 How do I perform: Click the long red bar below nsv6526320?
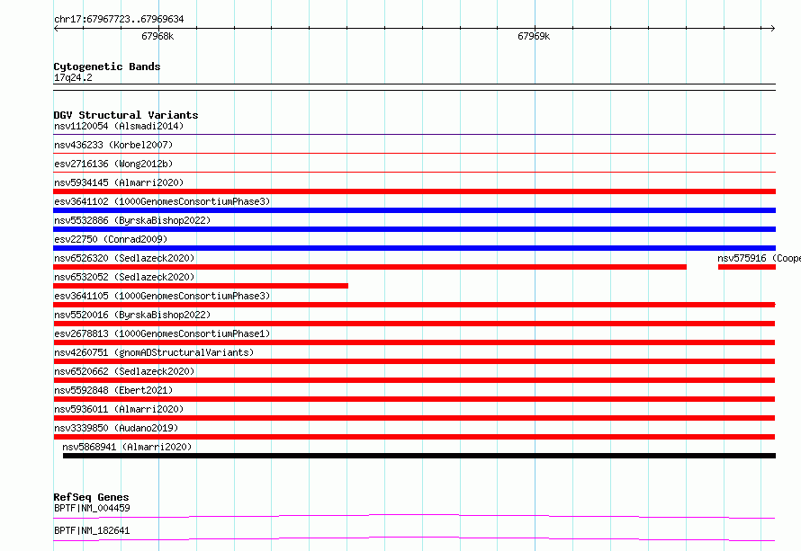pyautogui.click(x=370, y=267)
